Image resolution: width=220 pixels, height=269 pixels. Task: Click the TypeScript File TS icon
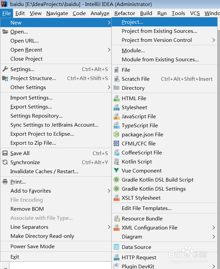tap(116, 126)
